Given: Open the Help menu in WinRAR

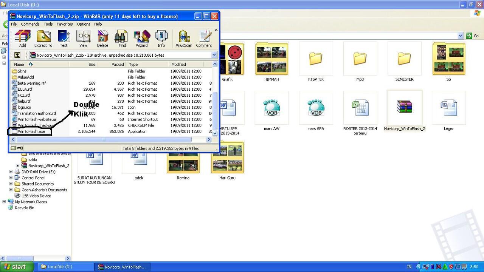Looking at the screenshot, I should tap(98, 24).
